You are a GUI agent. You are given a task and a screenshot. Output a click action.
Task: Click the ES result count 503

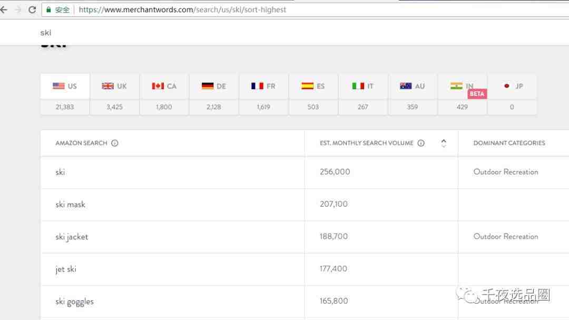(313, 107)
